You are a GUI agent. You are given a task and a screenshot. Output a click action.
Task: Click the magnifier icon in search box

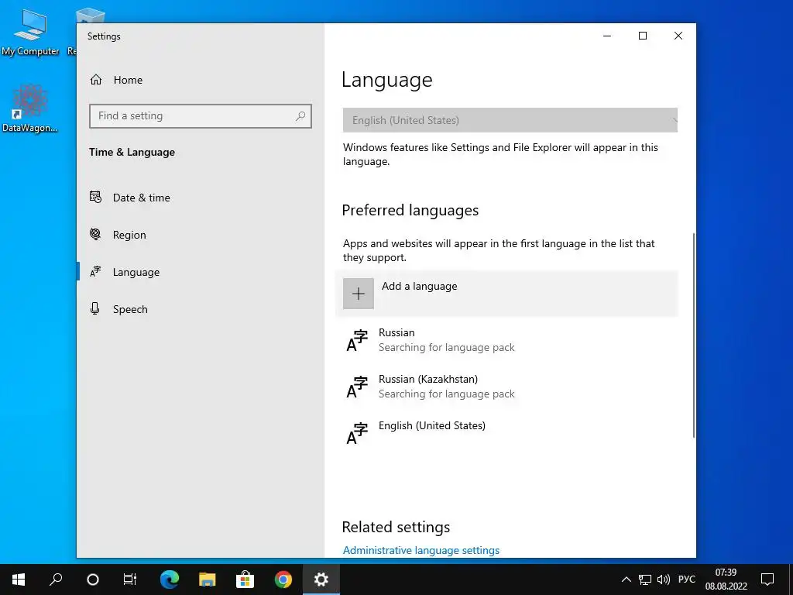(x=300, y=116)
